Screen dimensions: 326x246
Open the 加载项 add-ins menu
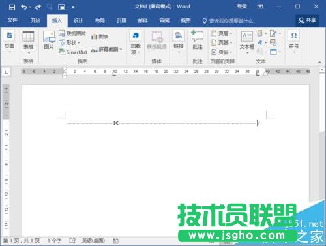(x=136, y=42)
